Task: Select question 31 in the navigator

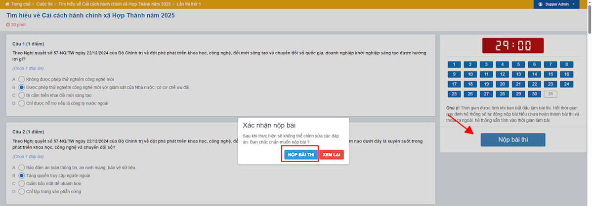Action: 550,94
